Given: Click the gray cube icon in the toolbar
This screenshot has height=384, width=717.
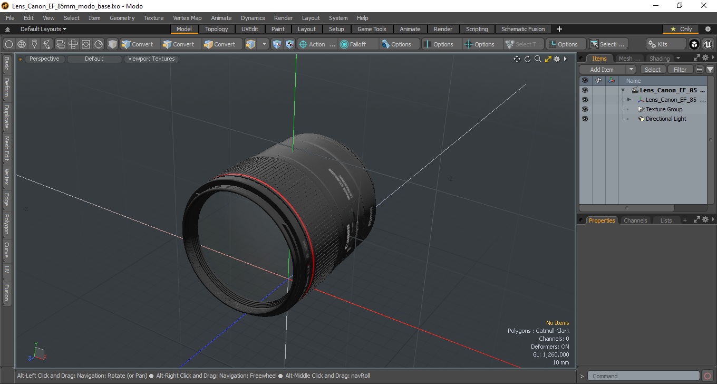Looking at the screenshot, I should click(x=112, y=44).
